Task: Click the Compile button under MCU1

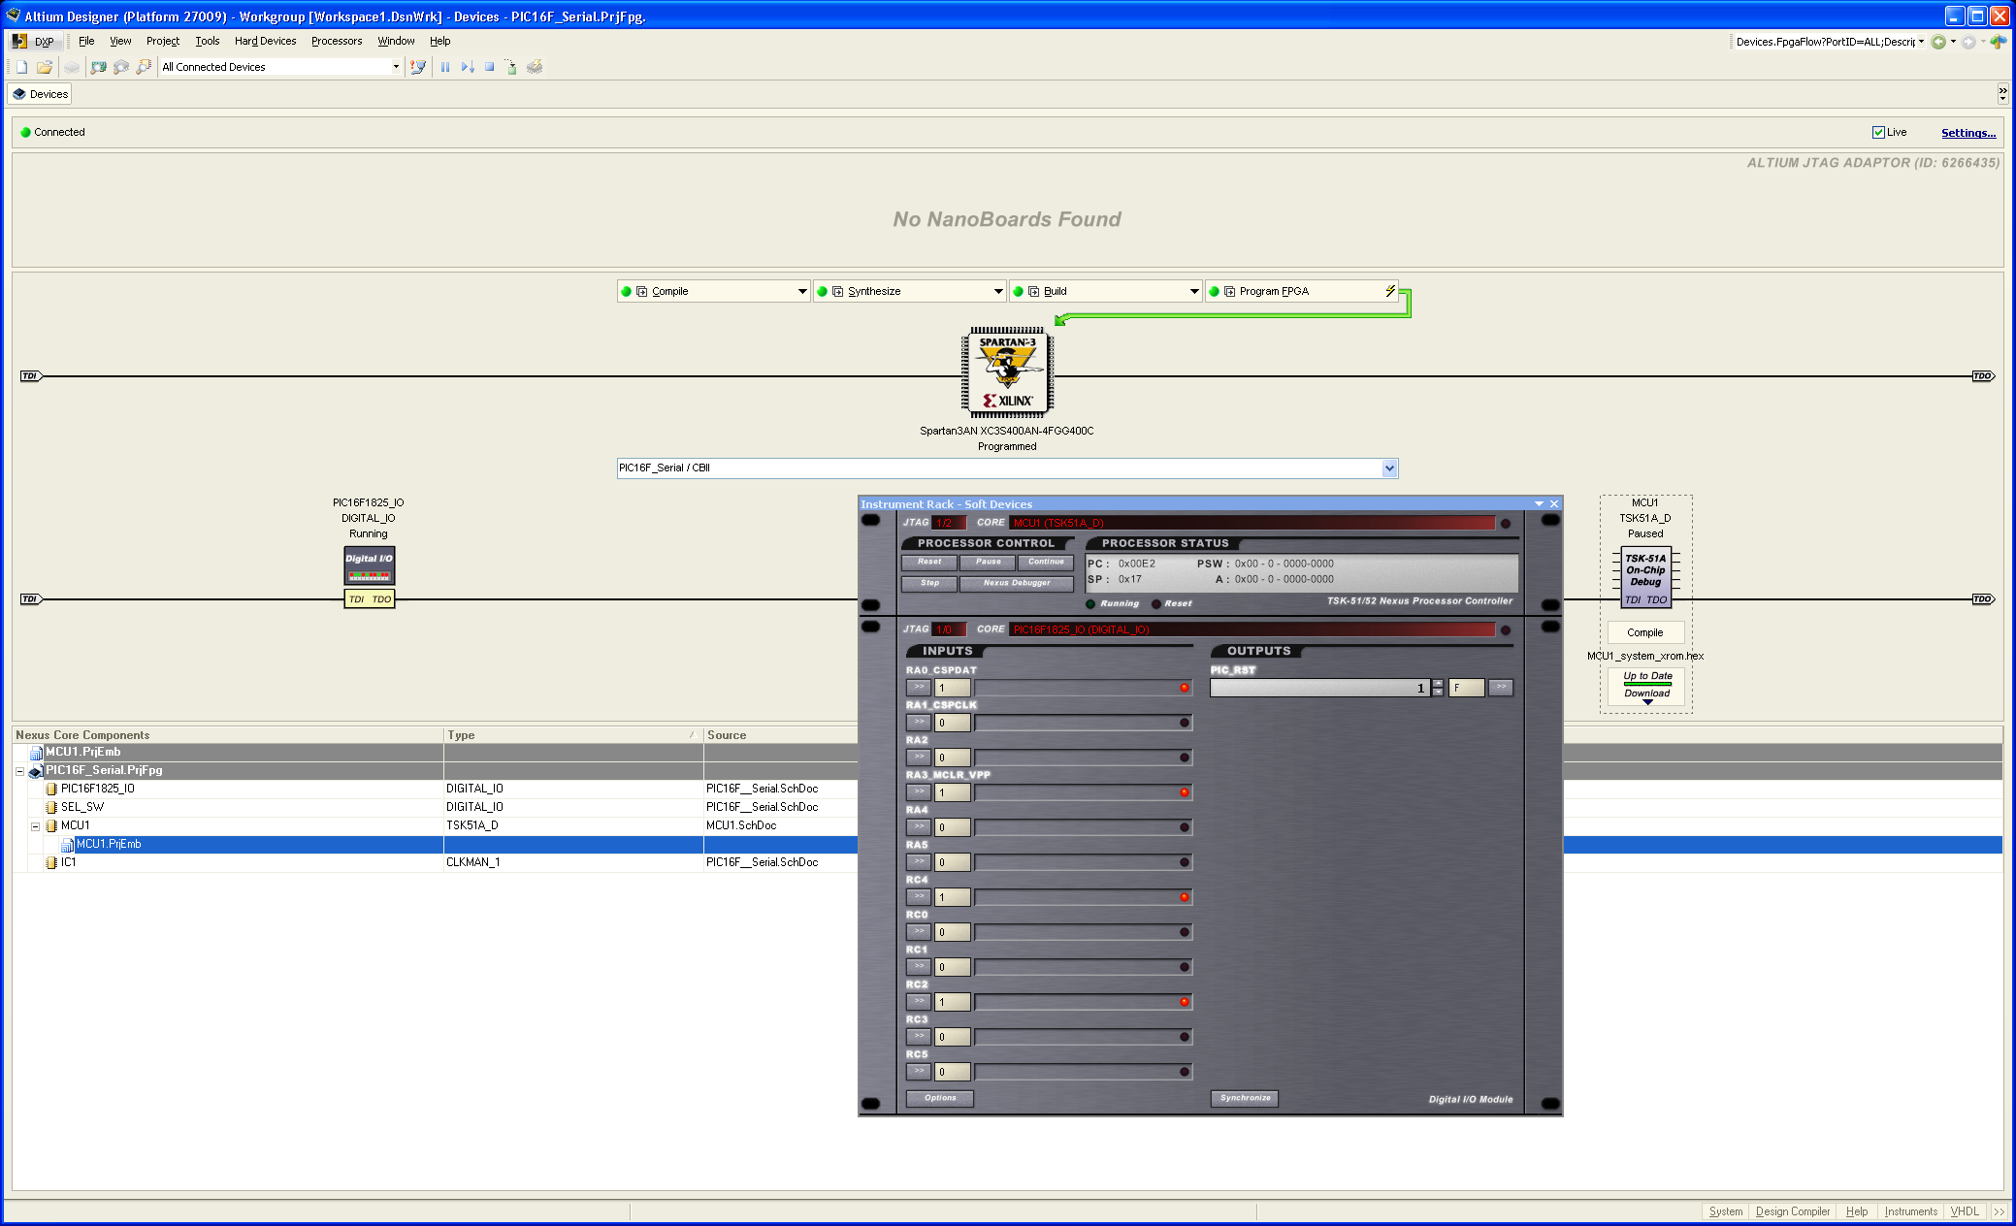Action: tap(1645, 632)
